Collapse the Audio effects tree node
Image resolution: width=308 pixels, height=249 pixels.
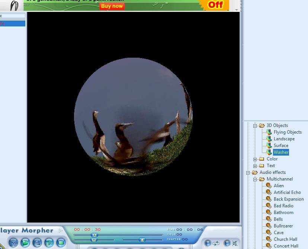click(248, 173)
